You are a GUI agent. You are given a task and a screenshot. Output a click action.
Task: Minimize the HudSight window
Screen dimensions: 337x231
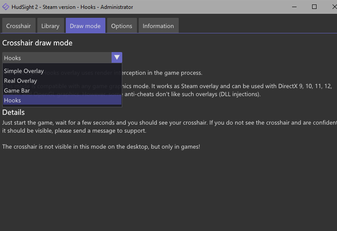pos(294,7)
